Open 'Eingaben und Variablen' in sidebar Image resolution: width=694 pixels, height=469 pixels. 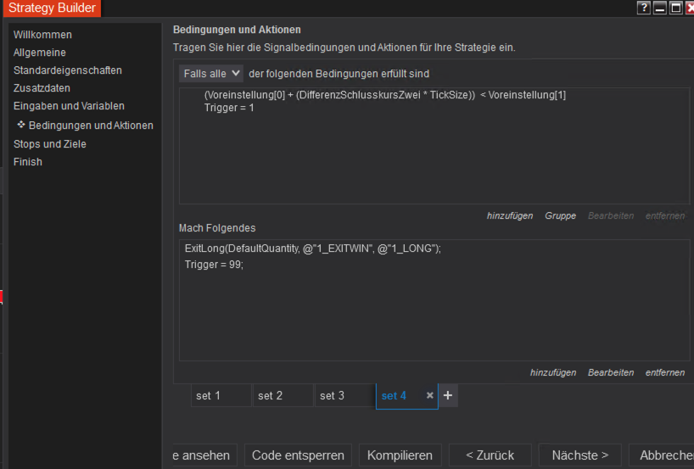(69, 106)
